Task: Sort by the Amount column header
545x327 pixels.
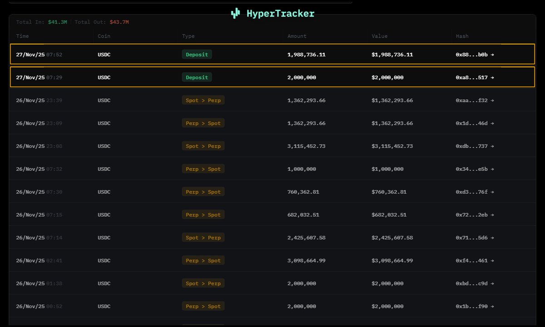Action: [x=297, y=36]
